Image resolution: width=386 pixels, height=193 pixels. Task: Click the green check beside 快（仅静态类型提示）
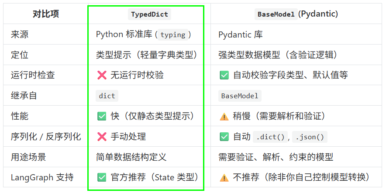(102, 116)
